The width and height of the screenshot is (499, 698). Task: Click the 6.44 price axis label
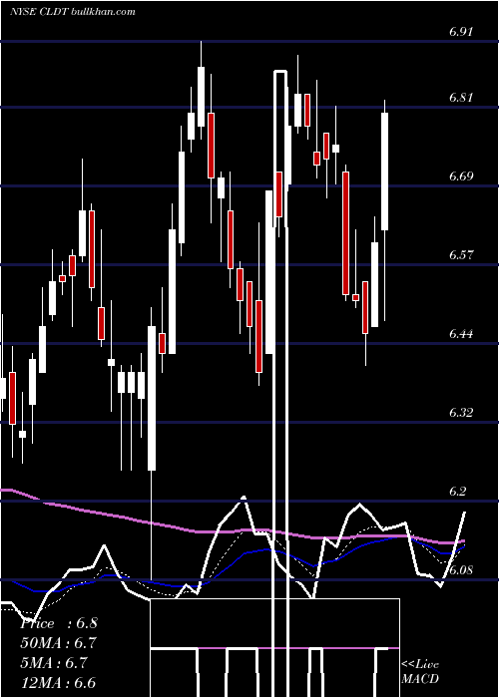[461, 334]
